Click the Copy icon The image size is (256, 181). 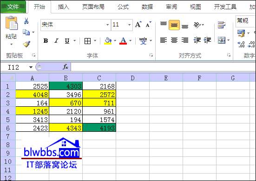point(26,32)
